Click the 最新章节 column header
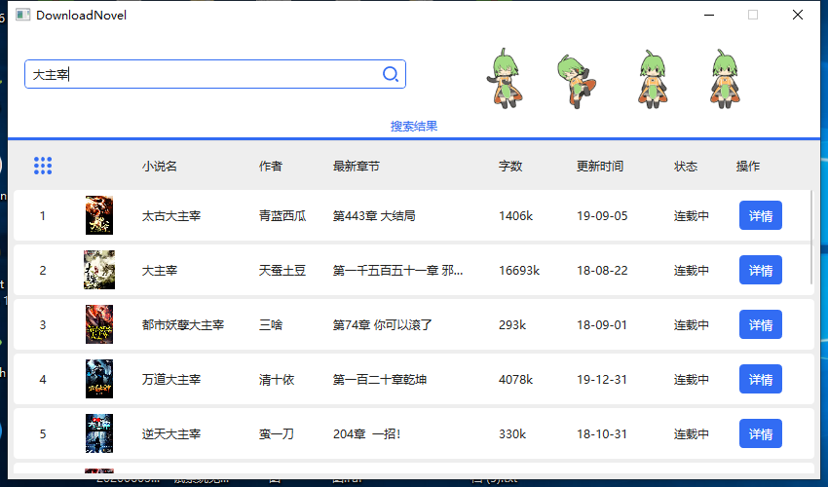The image size is (828, 487). pos(357,167)
